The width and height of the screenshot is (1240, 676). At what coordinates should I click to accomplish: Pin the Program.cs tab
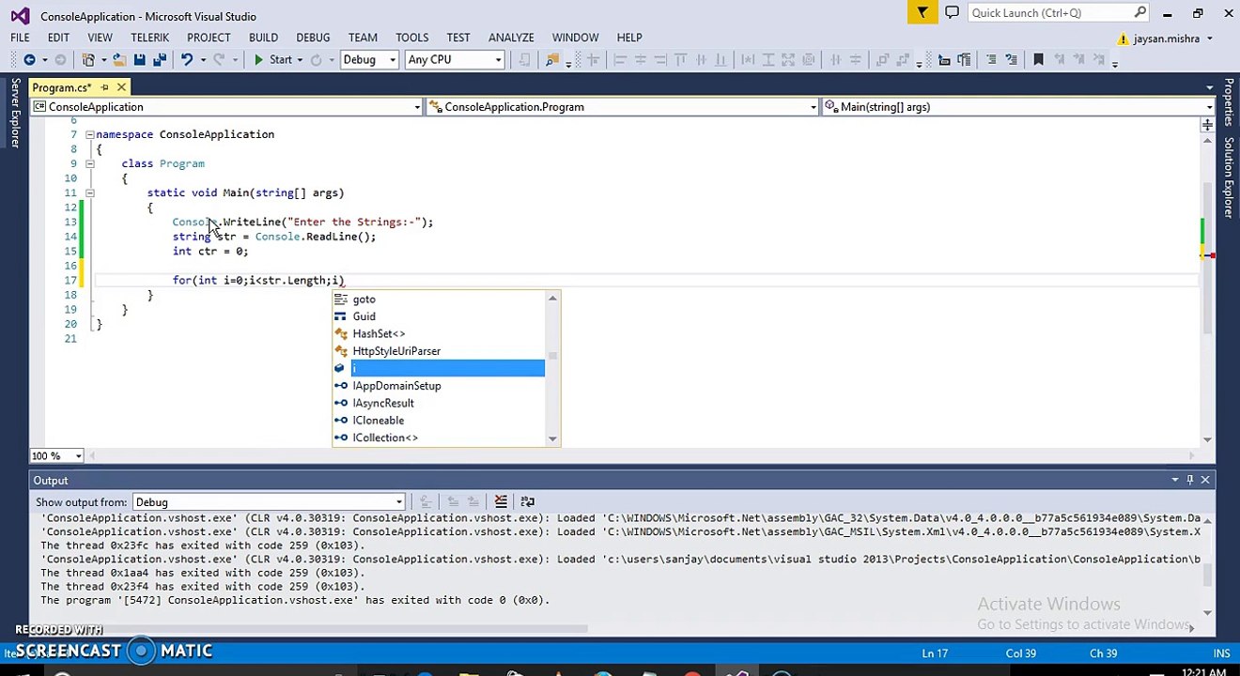point(104,87)
